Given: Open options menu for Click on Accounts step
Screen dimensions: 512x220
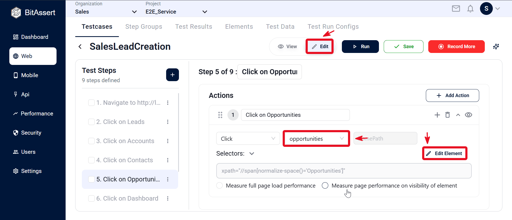Looking at the screenshot, I should (x=168, y=141).
